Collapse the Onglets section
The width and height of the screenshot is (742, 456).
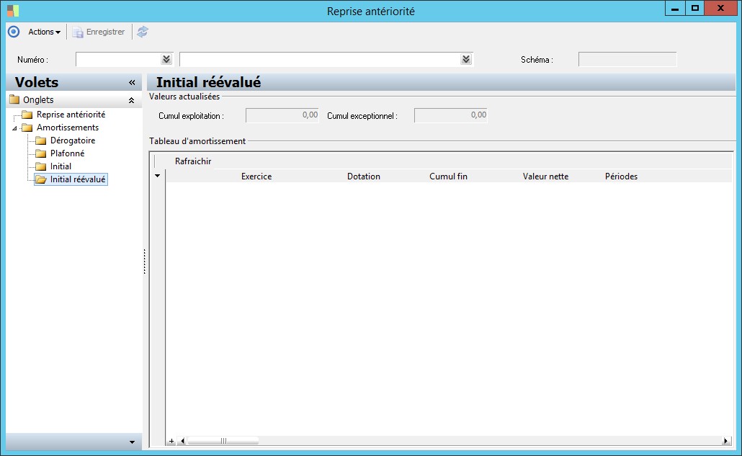(x=132, y=100)
